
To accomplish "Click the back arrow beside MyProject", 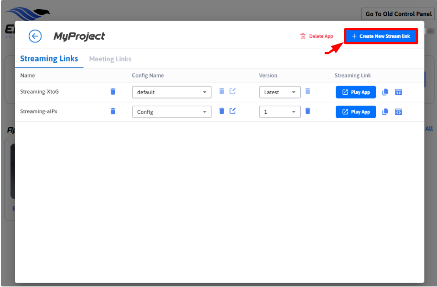I will [x=35, y=36].
